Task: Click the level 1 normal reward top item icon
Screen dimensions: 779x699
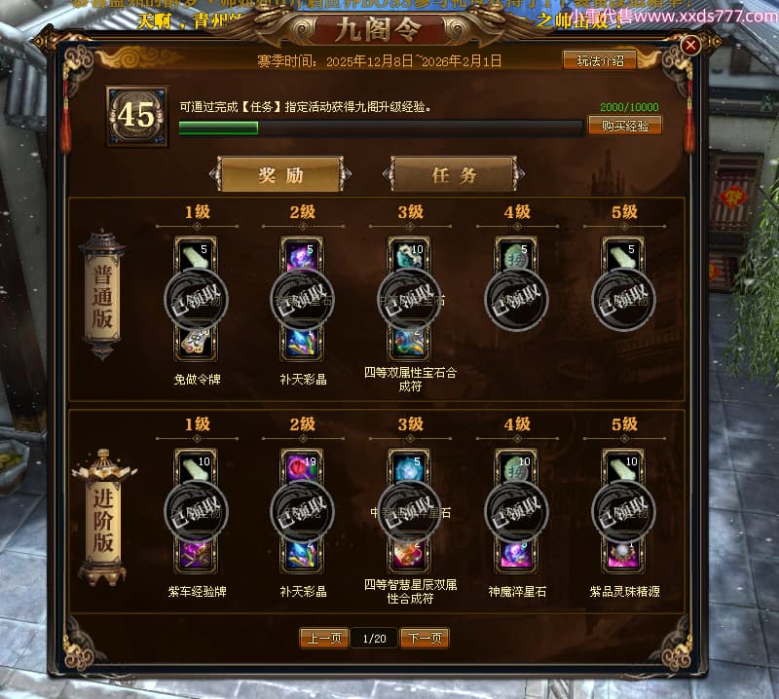Action: tap(196, 255)
